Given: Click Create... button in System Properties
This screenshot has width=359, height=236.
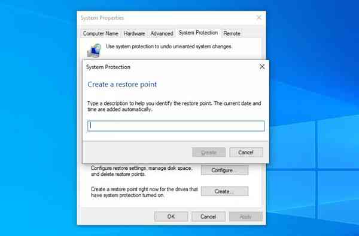Looking at the screenshot, I should (225, 191).
